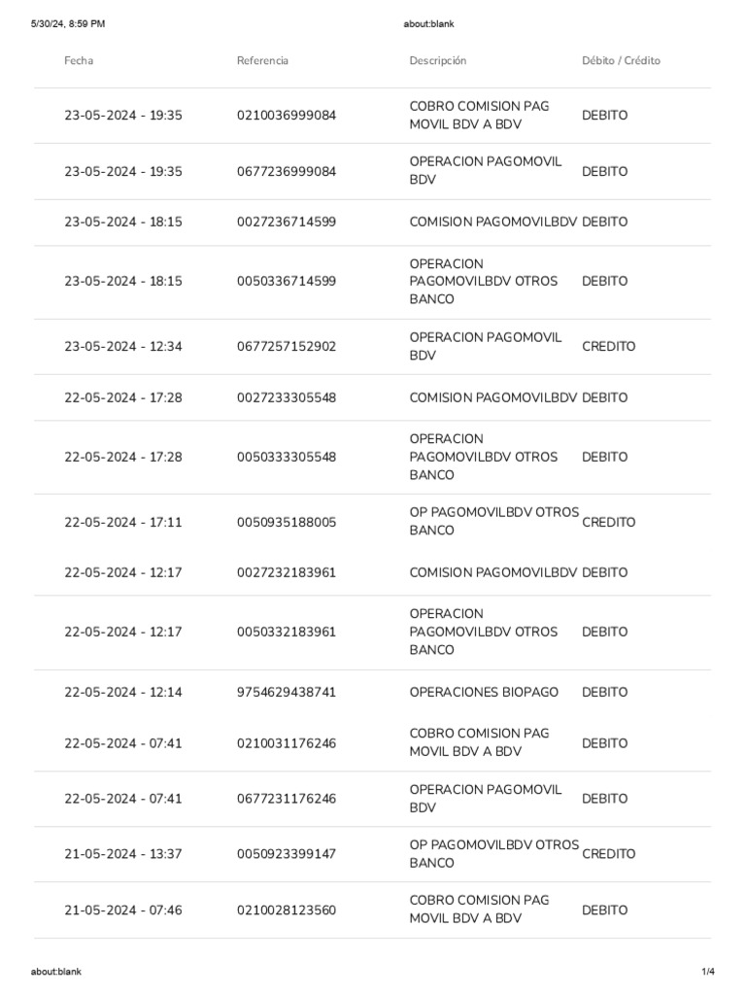Select the Descripción column header
This screenshot has height=995, width=746.
(437, 60)
